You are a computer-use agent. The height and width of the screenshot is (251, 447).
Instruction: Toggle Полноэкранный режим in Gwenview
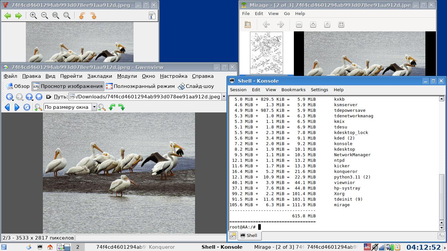tap(140, 86)
